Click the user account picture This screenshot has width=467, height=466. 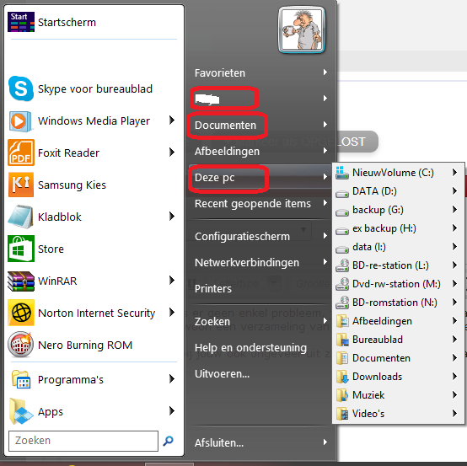pyautogui.click(x=302, y=30)
